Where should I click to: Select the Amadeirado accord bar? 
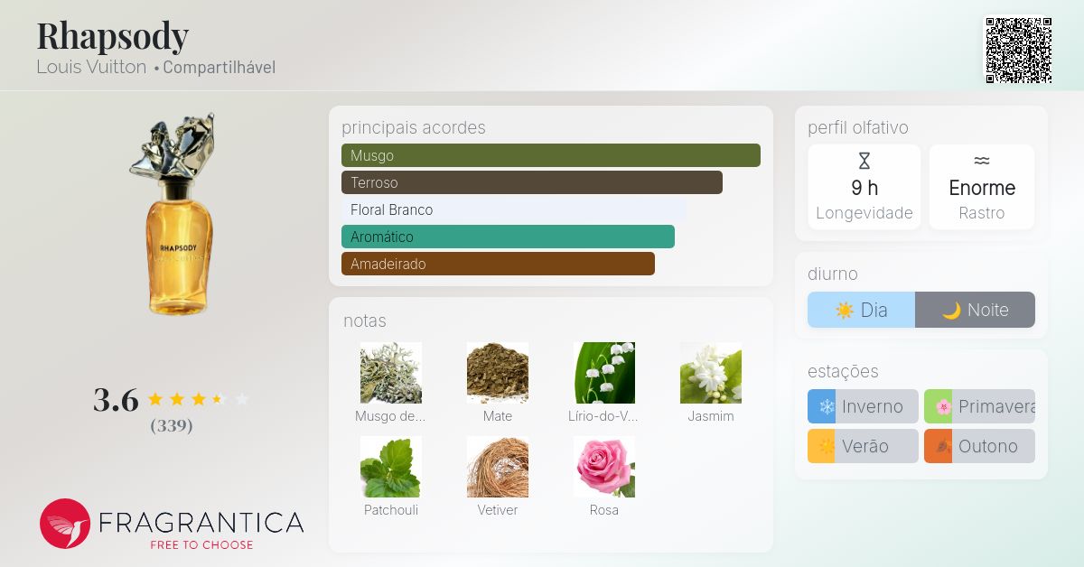click(498, 264)
